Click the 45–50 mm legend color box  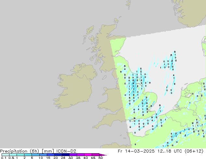pyautogui.click(x=96, y=155)
